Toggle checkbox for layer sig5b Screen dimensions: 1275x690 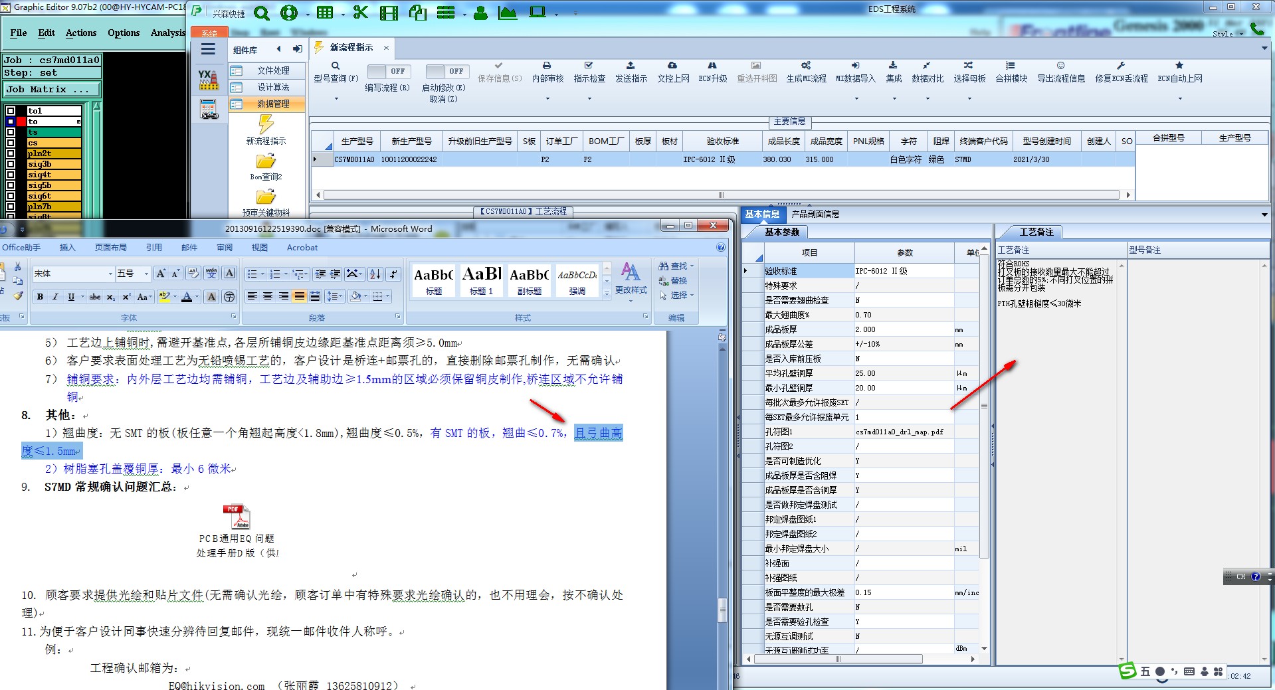[x=11, y=185]
